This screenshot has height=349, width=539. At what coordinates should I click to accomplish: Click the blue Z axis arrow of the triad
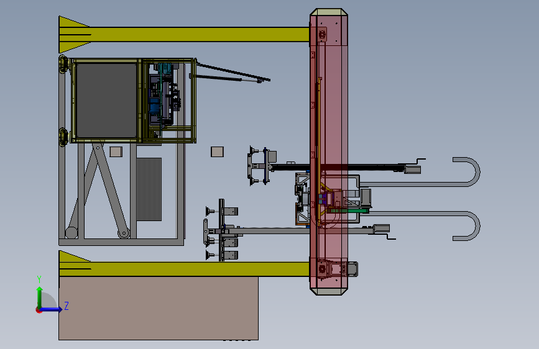point(52,309)
